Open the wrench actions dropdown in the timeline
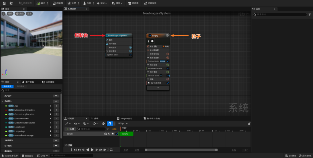 pos(68,123)
